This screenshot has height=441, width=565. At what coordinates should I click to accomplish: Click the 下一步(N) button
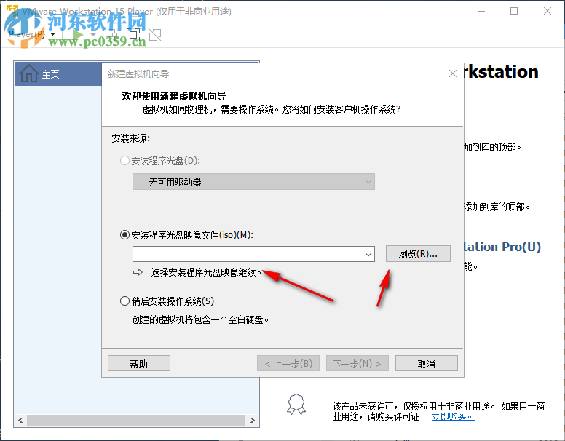point(357,364)
